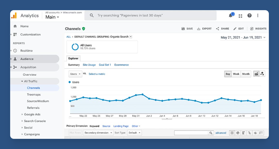Collapse the All Traffic section
This screenshot has width=279, height=149.
(22, 81)
